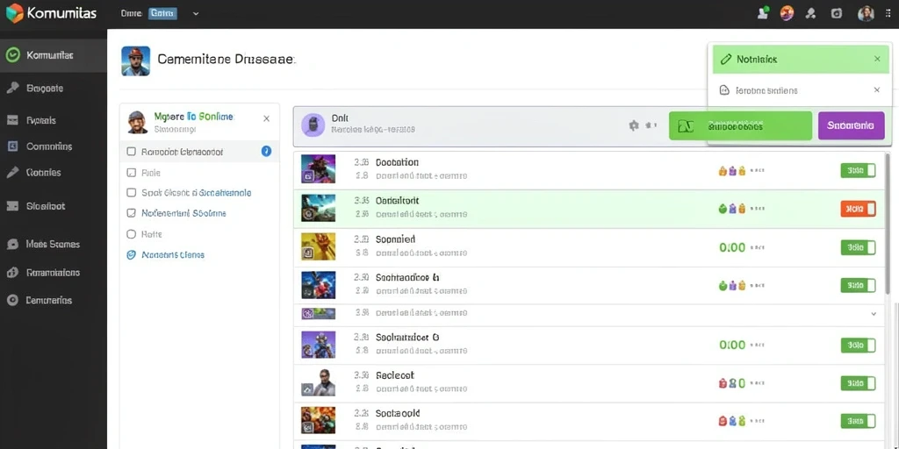Viewport: 899px width, 449px height.
Task: Open the Sopnaied game thumbnail
Action: (318, 246)
